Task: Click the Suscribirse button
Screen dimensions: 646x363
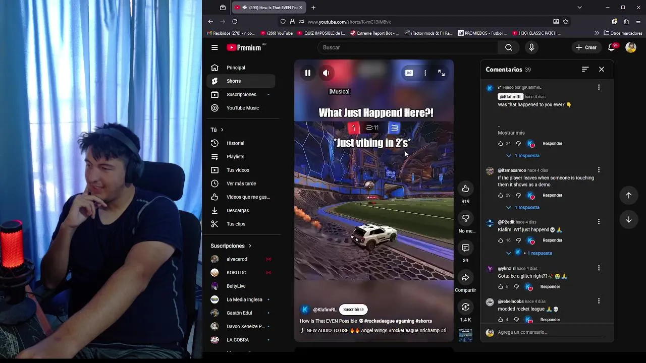Action: [x=353, y=310]
